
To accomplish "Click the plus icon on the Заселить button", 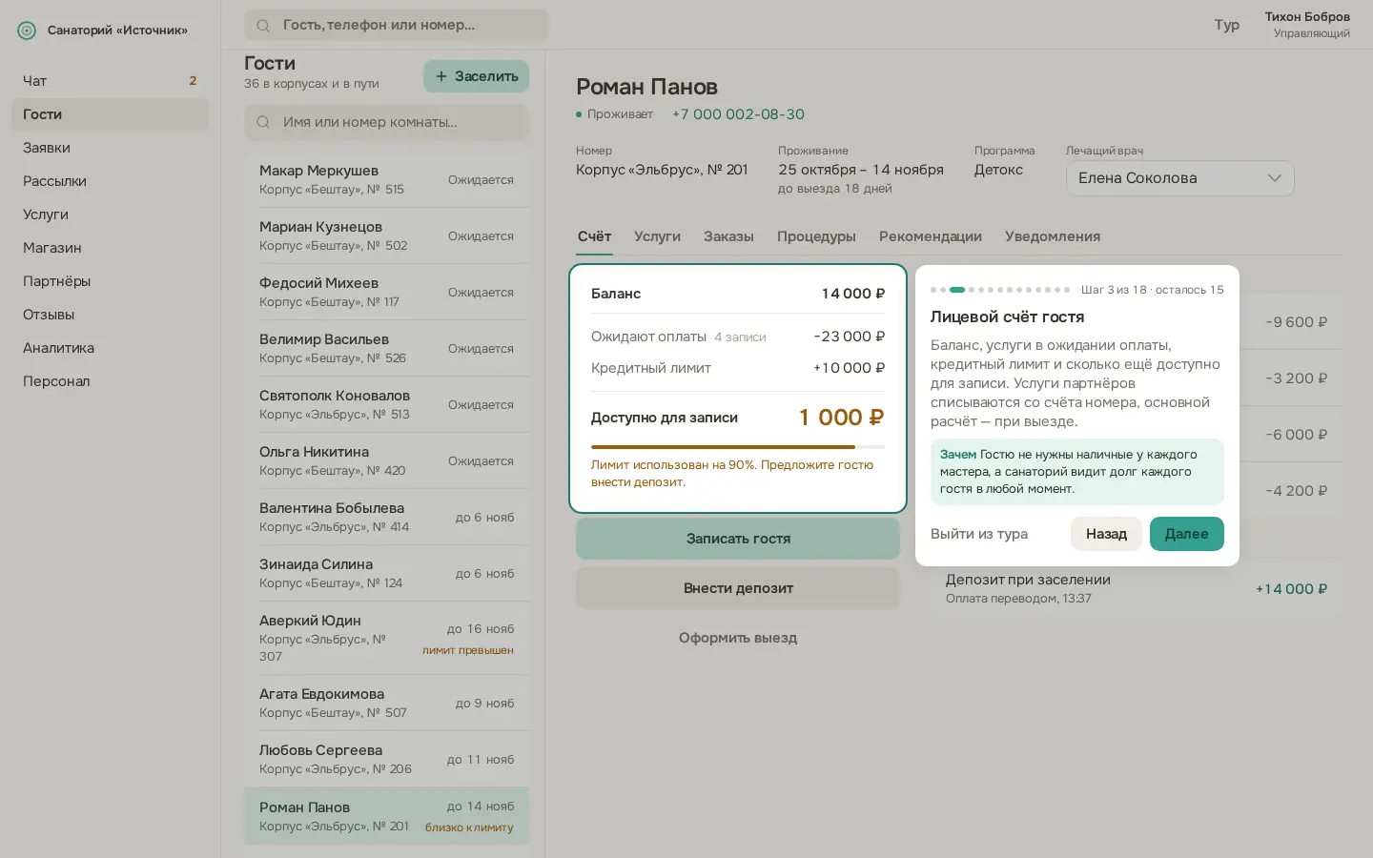I will [441, 76].
